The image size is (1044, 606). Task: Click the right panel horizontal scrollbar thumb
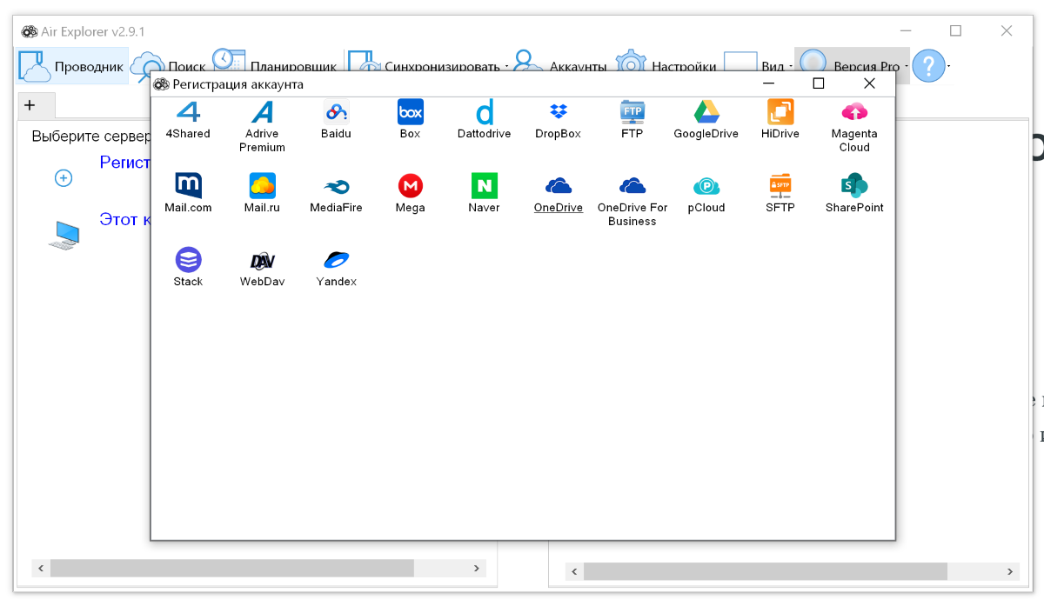point(766,571)
